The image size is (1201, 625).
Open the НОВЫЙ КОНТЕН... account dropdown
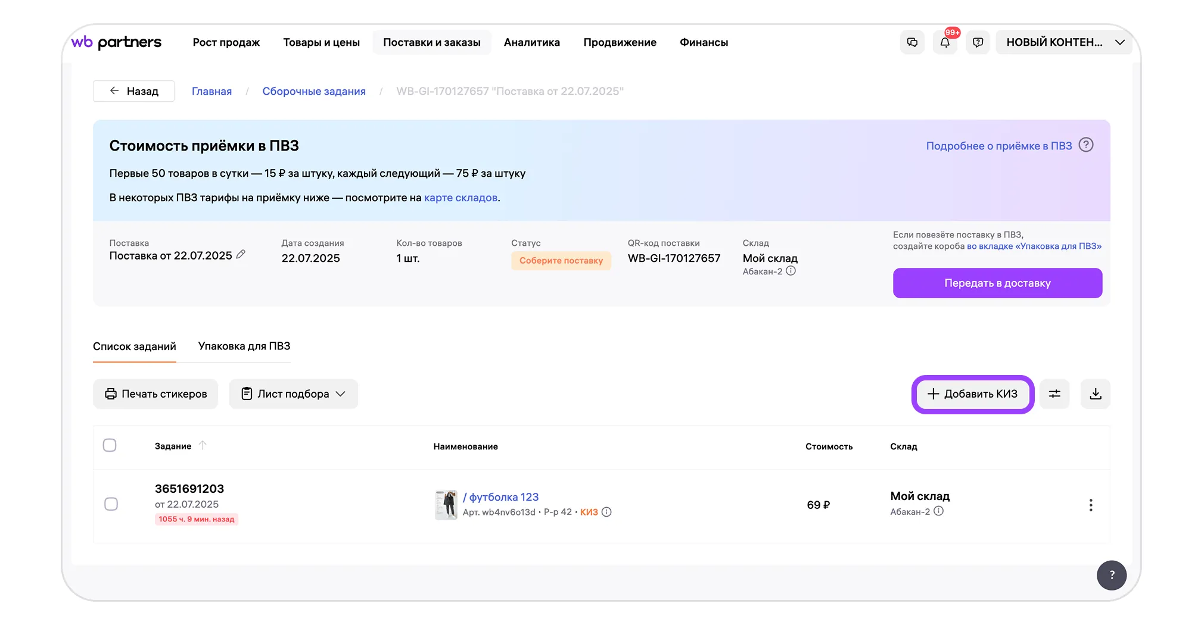point(1064,42)
